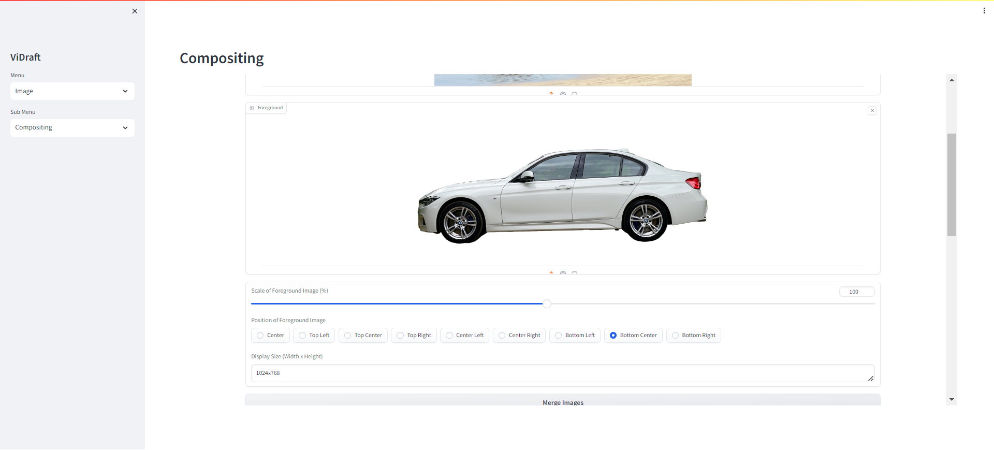Click the clipboard icon under the car image
Image resolution: width=994 pixels, height=450 pixels.
[574, 272]
